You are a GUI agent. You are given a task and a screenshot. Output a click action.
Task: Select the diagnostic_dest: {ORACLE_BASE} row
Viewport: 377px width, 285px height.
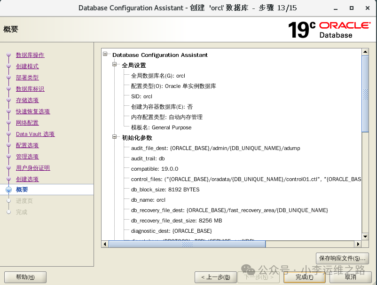172,231
